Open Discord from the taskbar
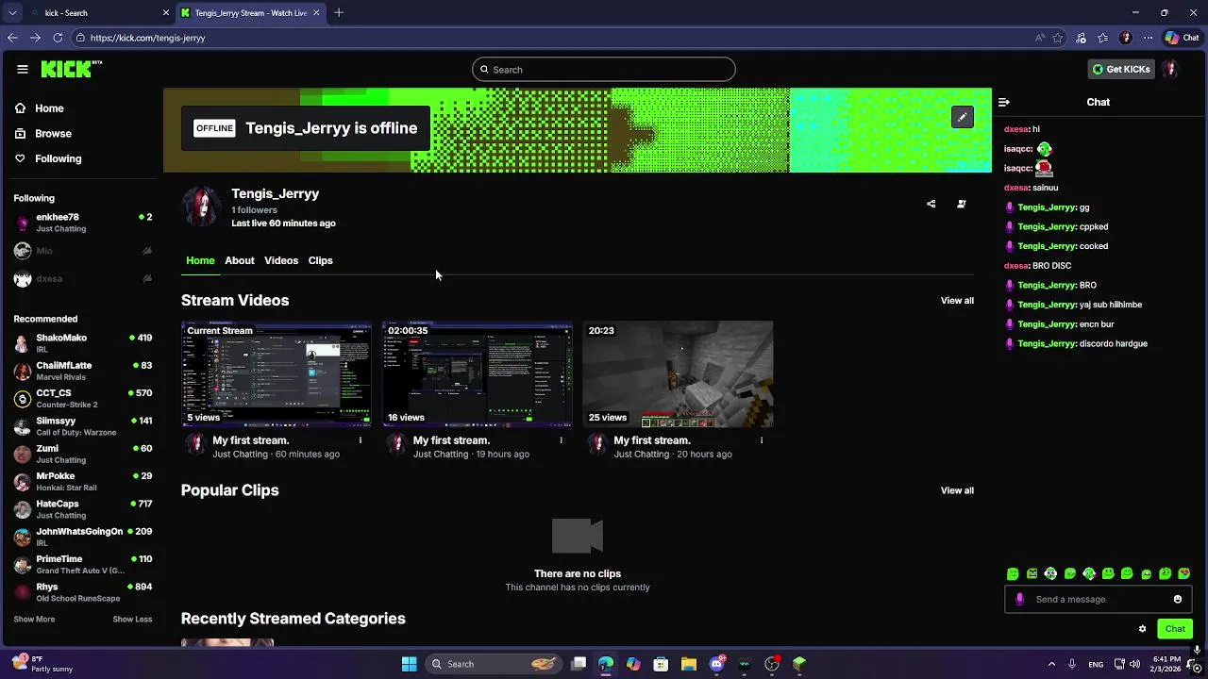 (716, 664)
